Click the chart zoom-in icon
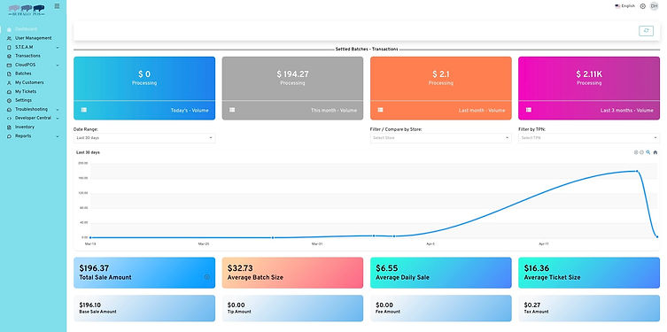This screenshot has width=667, height=332. coord(636,152)
